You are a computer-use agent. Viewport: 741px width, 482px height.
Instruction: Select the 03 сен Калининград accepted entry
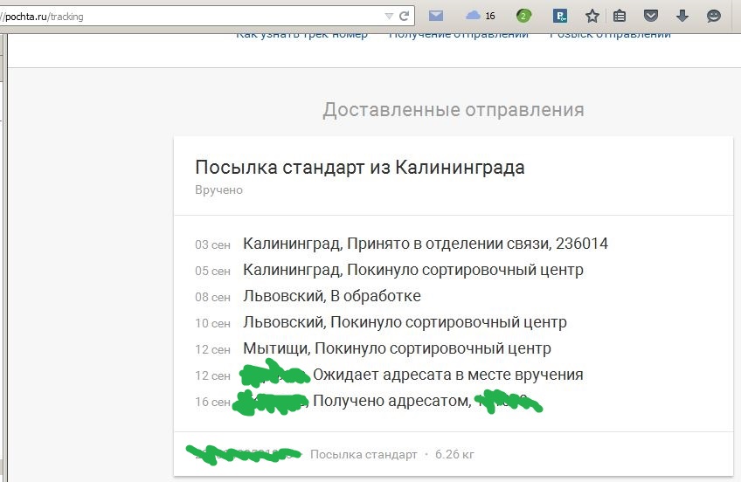pyautogui.click(x=425, y=244)
